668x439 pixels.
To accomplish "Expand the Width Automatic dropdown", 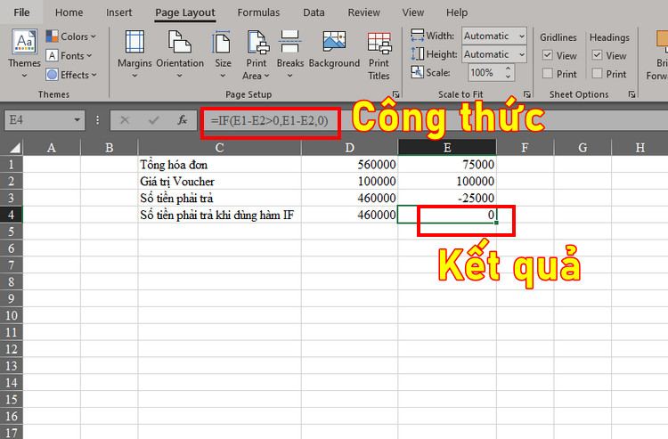I will pos(521,37).
